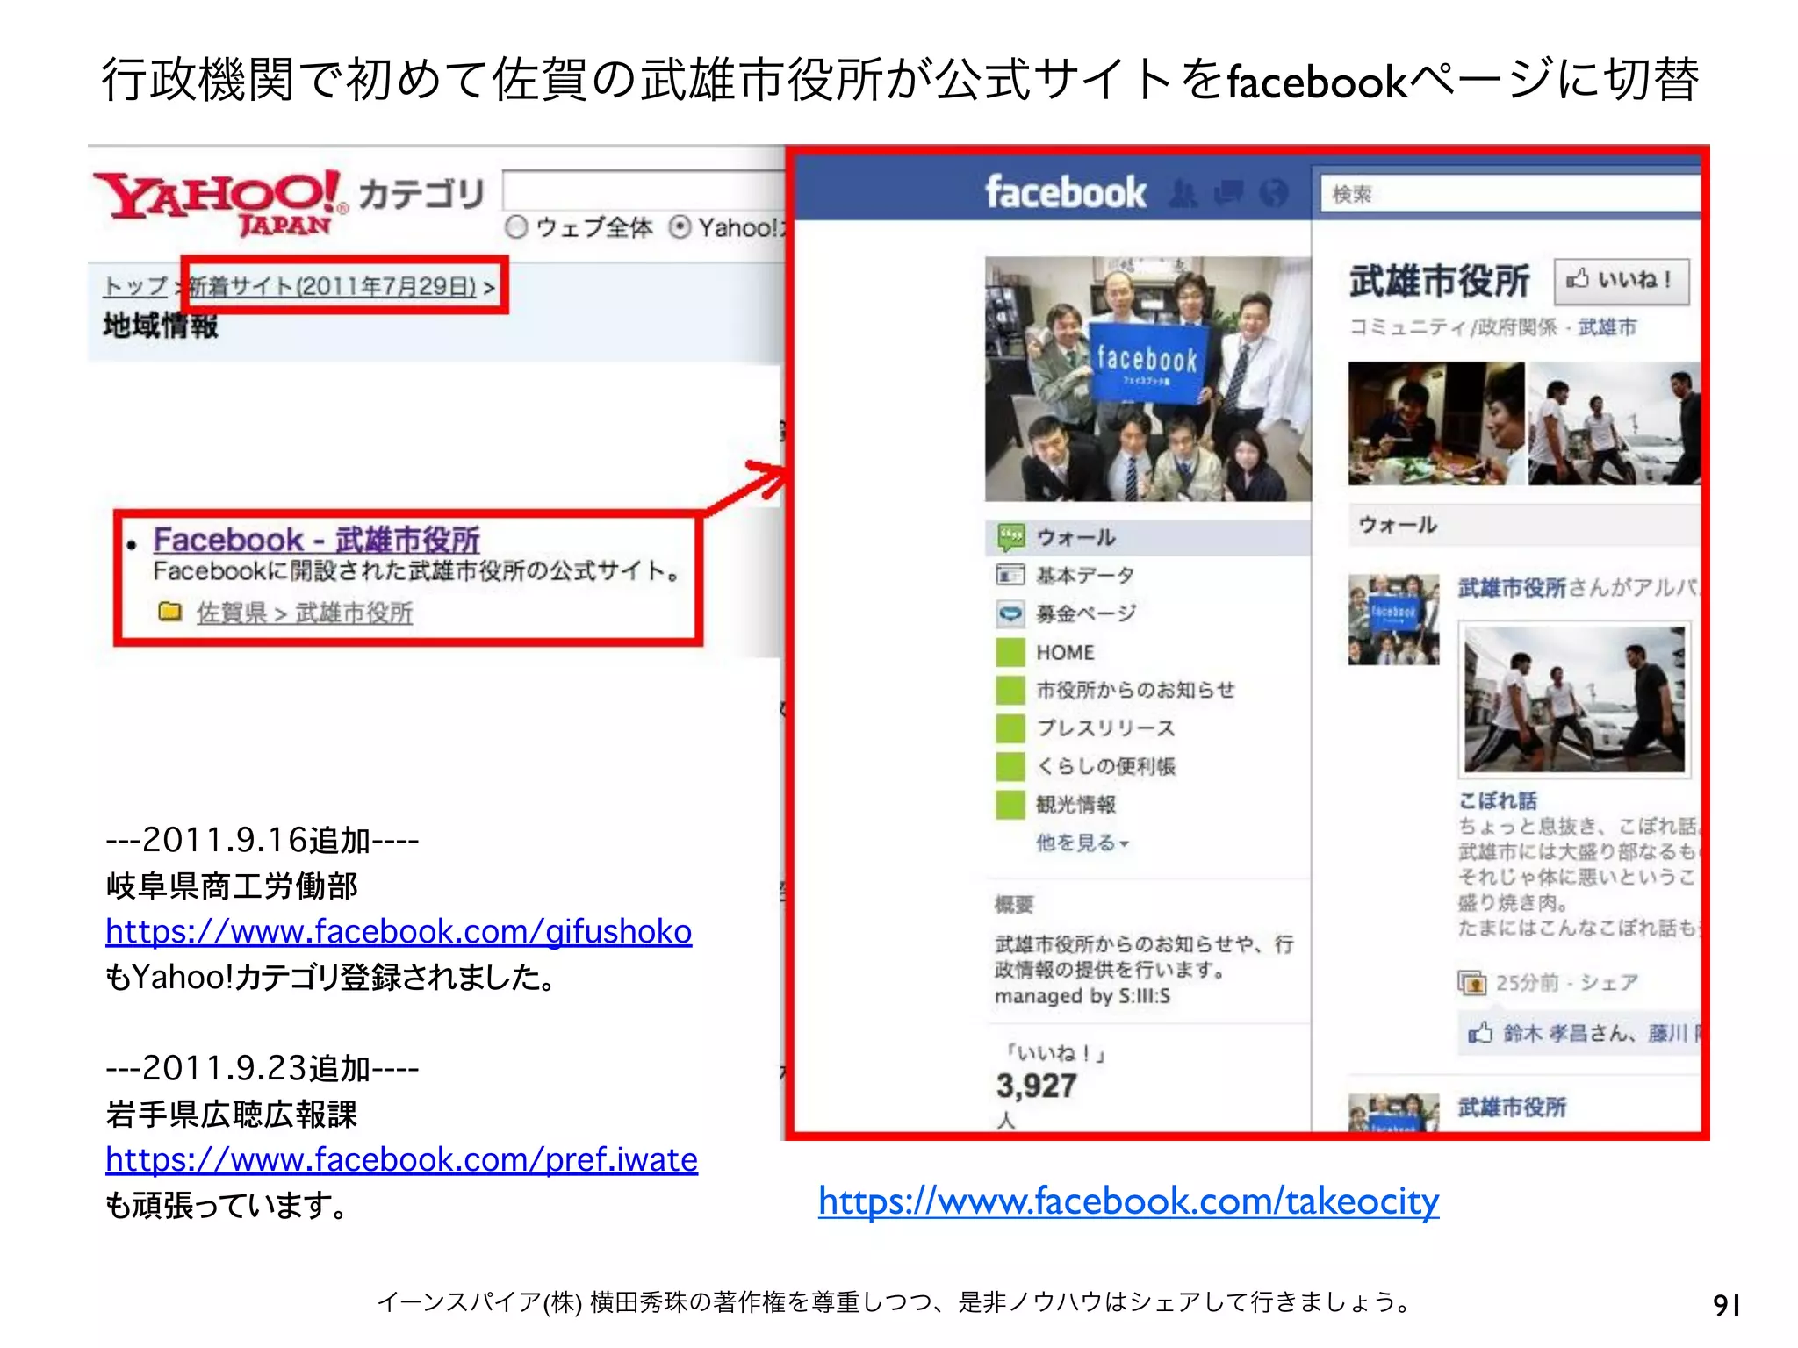Open Facebook notifications globe icon
Screen dimensions: 1798x1348
click(1273, 192)
